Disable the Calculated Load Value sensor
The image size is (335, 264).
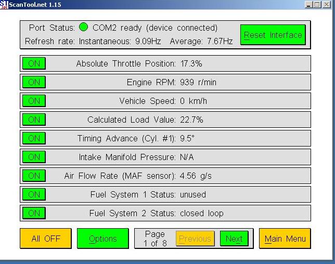click(34, 120)
